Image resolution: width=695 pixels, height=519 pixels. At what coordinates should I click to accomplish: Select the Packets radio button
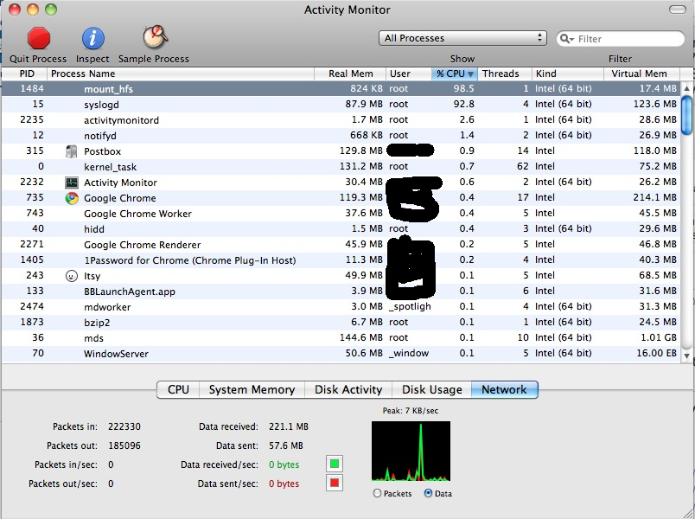pos(377,493)
